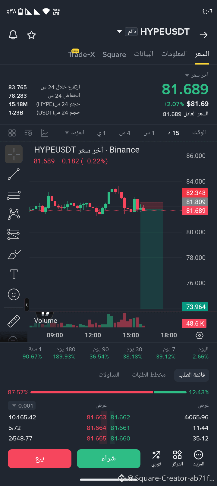Open the فوري spot icon

click(x=156, y=459)
